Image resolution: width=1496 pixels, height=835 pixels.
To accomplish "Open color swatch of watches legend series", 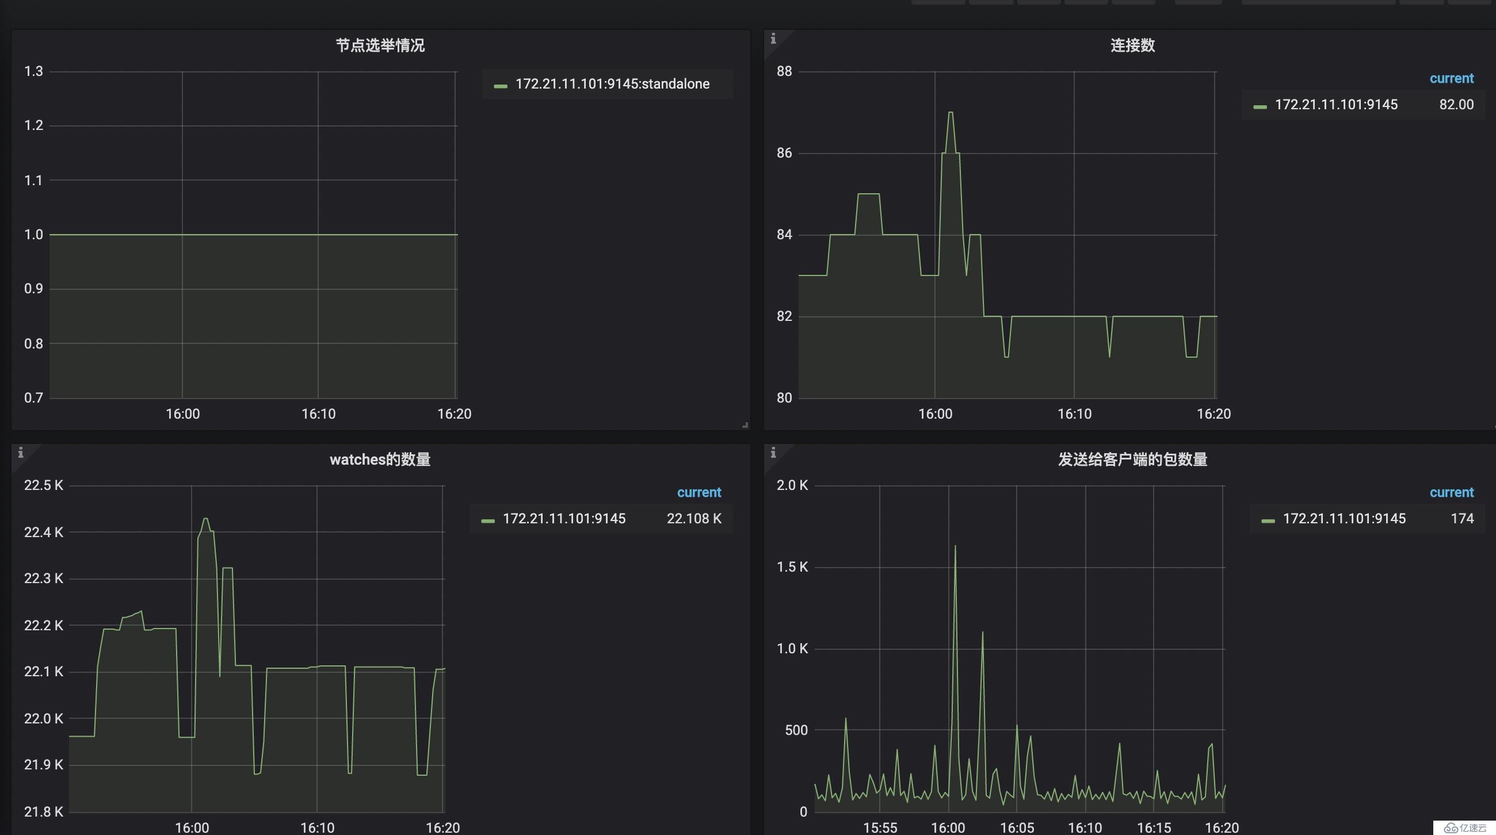I will point(488,521).
